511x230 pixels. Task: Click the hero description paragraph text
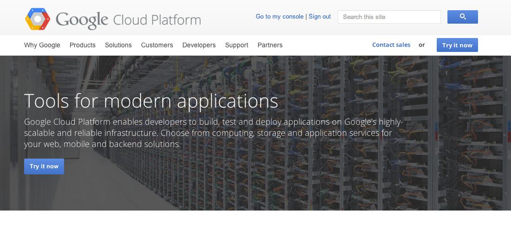tap(213, 133)
